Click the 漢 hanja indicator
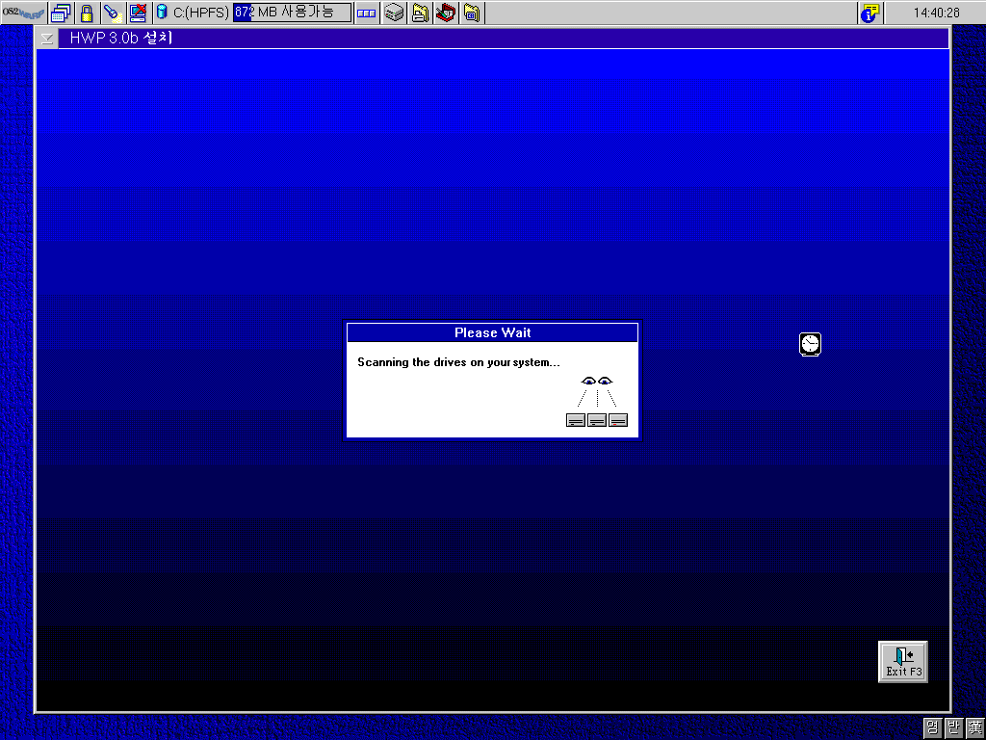 (x=974, y=728)
